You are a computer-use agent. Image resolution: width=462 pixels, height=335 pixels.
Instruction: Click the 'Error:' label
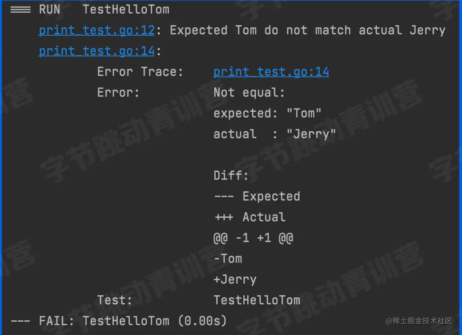[x=118, y=93]
